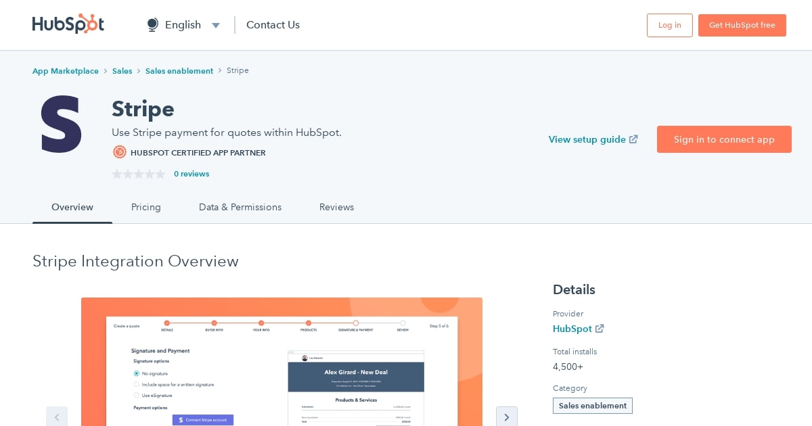The image size is (812, 426).
Task: Click the globe language icon
Action: pyautogui.click(x=153, y=25)
